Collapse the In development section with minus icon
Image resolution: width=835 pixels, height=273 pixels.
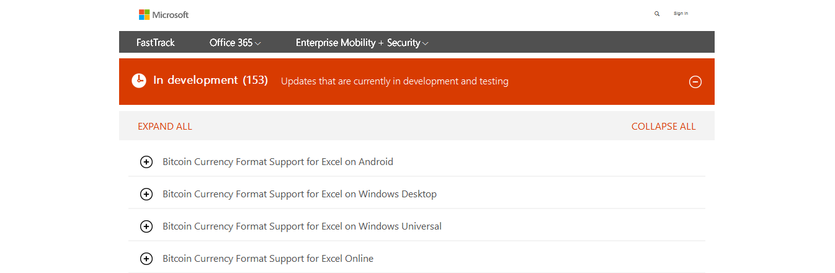click(695, 81)
